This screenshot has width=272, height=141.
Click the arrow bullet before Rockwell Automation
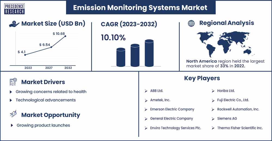[x=213, y=109]
